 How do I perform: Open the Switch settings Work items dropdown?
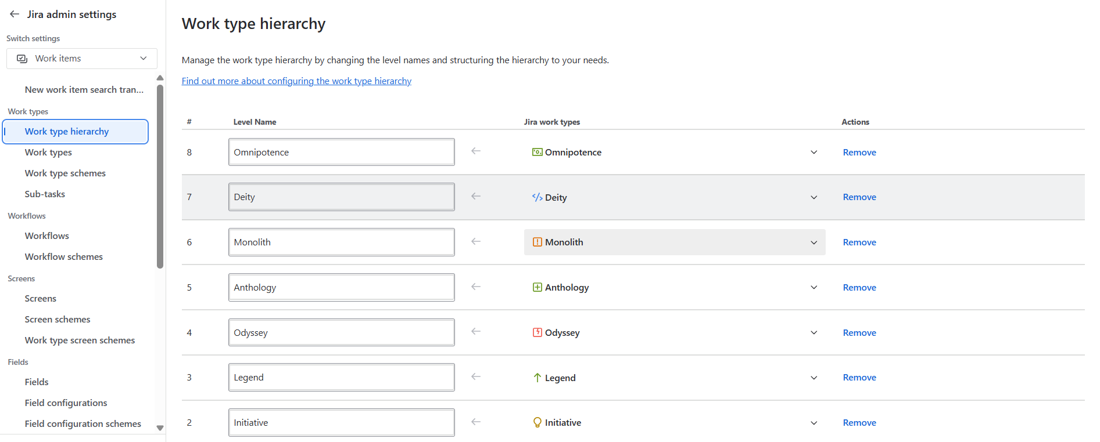(x=82, y=59)
